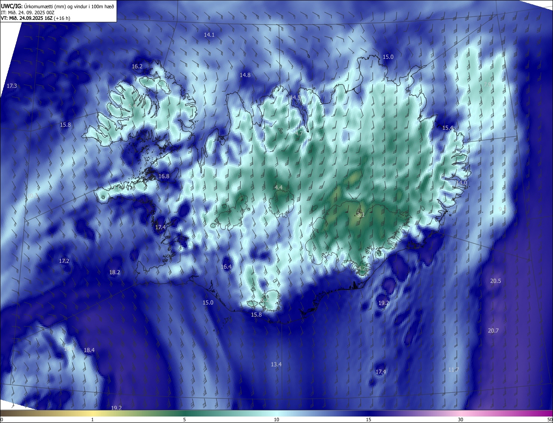Click the 17.3 value label
The width and height of the screenshot is (553, 423).
pyautogui.click(x=12, y=86)
